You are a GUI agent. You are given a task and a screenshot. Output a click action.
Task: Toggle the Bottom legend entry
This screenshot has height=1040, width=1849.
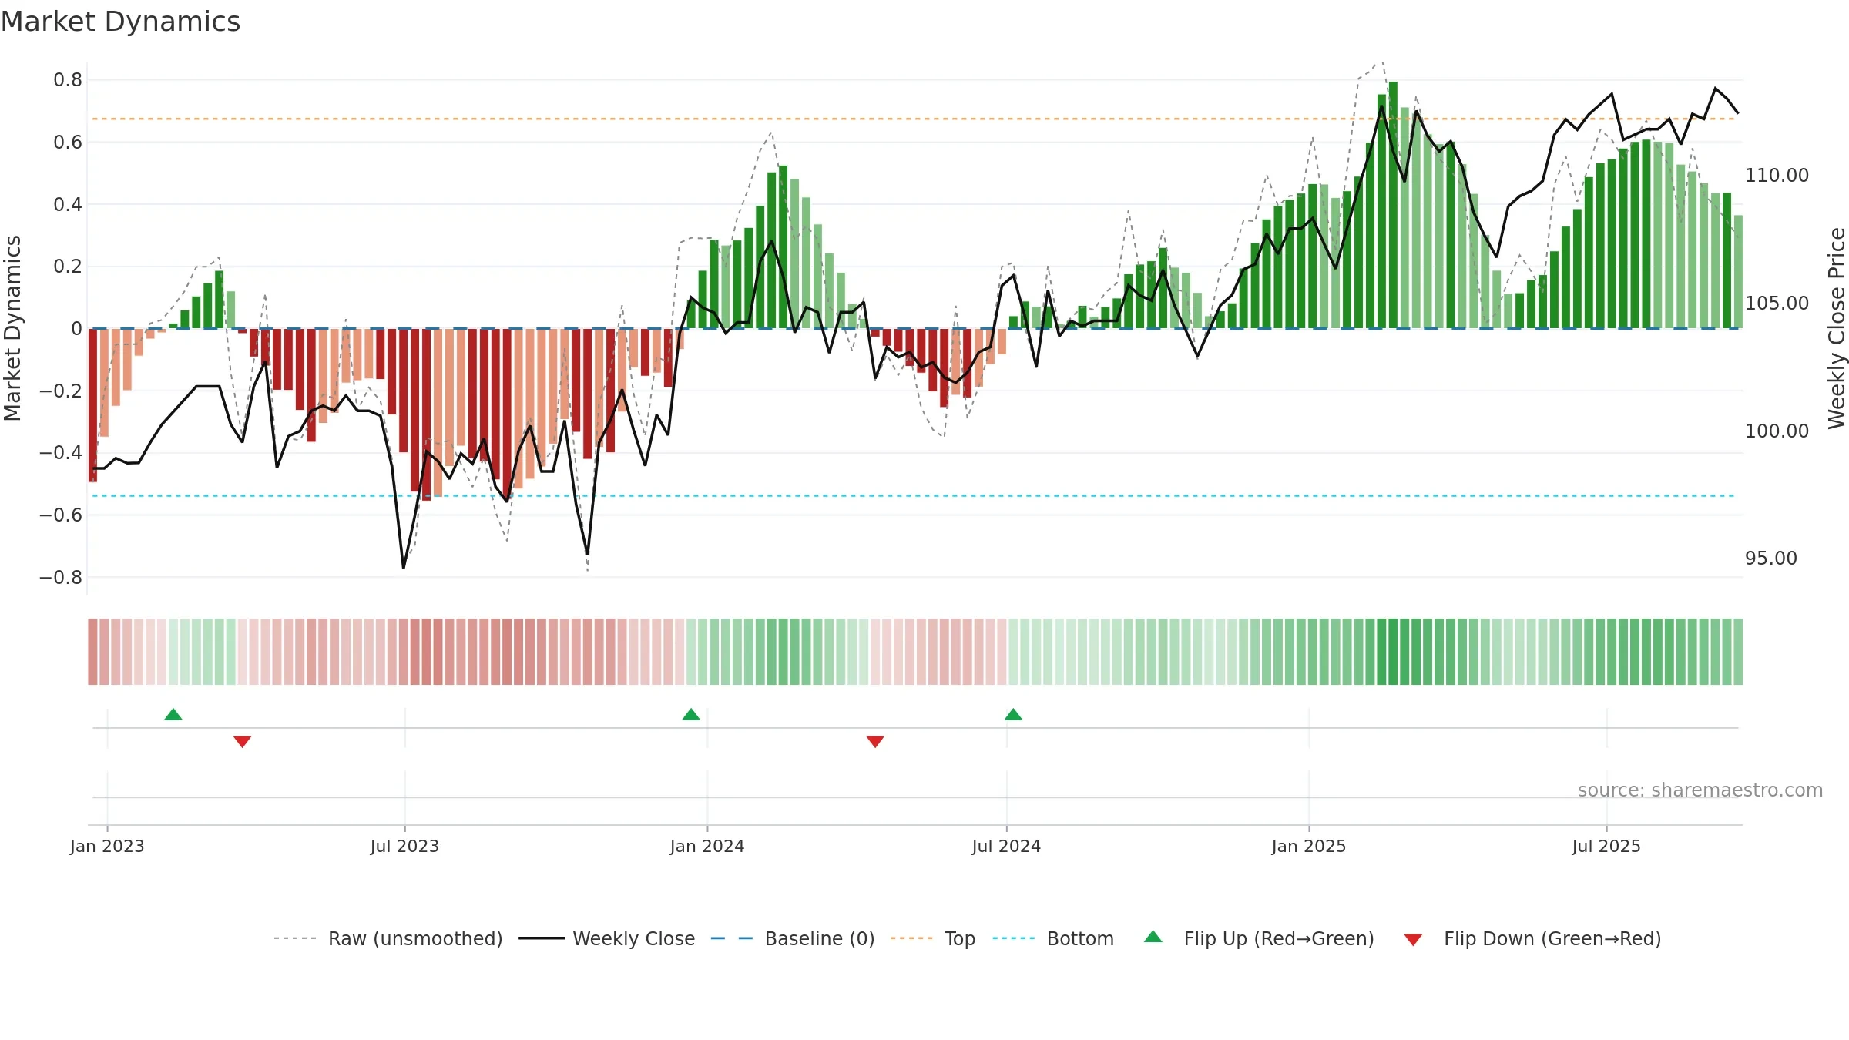(1053, 938)
